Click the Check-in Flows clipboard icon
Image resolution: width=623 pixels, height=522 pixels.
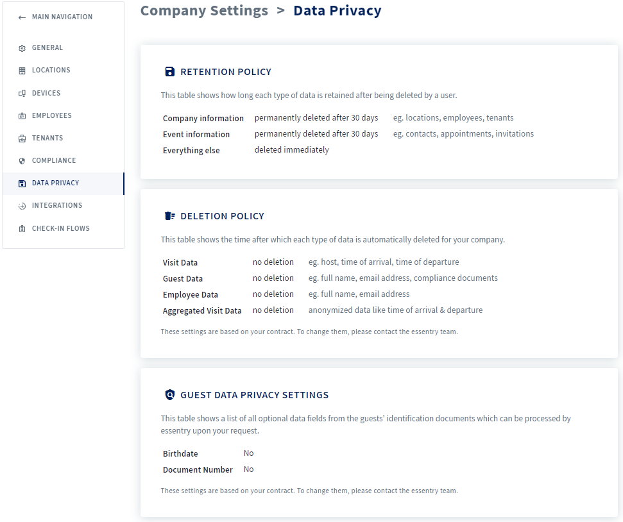tap(22, 229)
